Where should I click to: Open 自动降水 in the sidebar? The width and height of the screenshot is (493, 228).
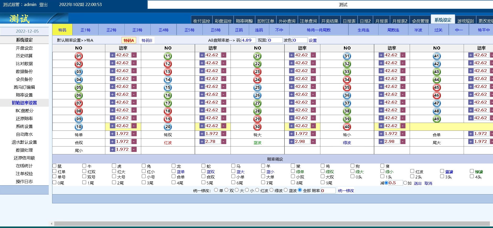coord(24,134)
